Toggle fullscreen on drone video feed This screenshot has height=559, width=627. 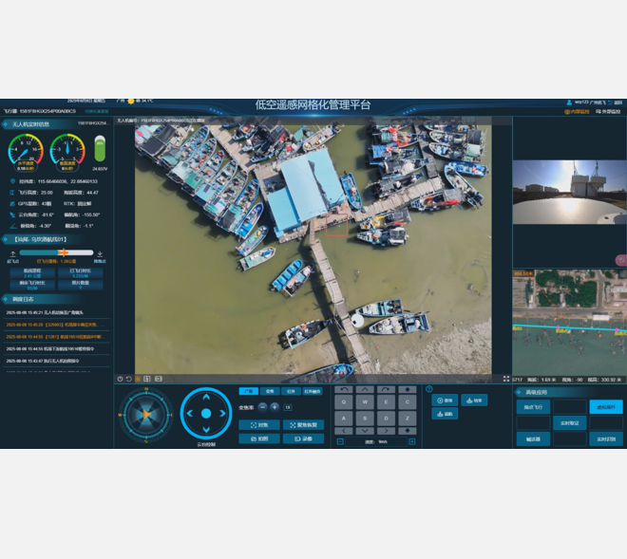[506, 379]
